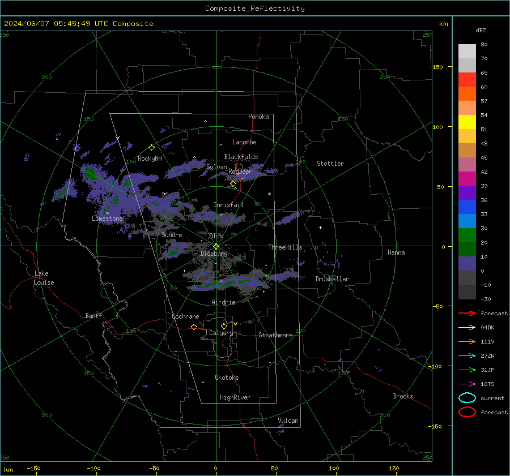Viewport: 510px width, 476px height.
Task: Click the Limestone label
Action: [107, 218]
